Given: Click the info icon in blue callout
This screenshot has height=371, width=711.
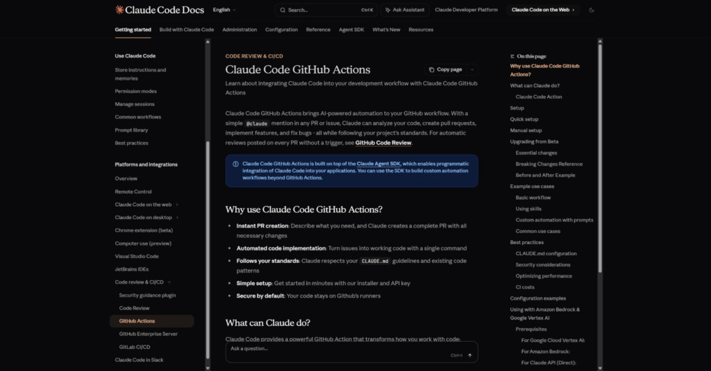Looking at the screenshot, I should click(235, 164).
